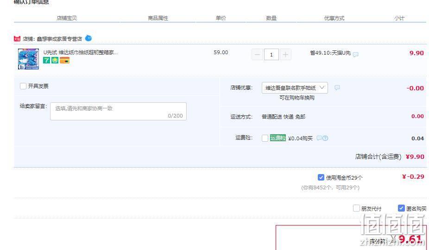Image resolution: width=429 pixels, height=250 pixels.
Task: Click the Tmall shop logo icon
Action: pos(17,39)
